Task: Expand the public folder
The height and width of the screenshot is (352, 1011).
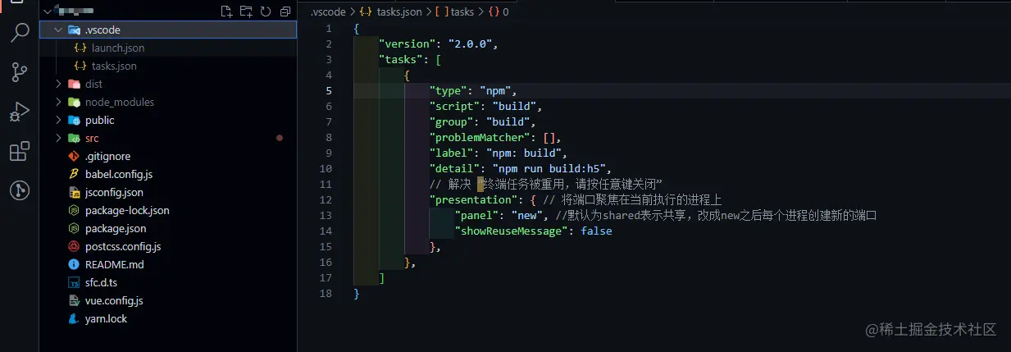Action: pyautogui.click(x=58, y=120)
